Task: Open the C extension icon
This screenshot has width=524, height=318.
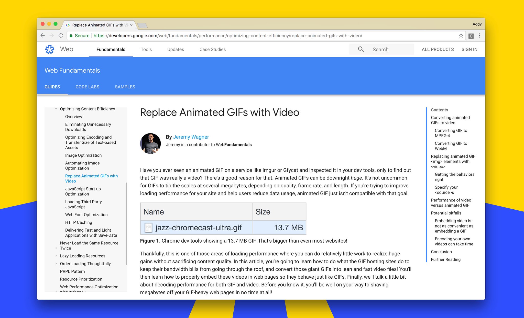Action: pos(471,36)
